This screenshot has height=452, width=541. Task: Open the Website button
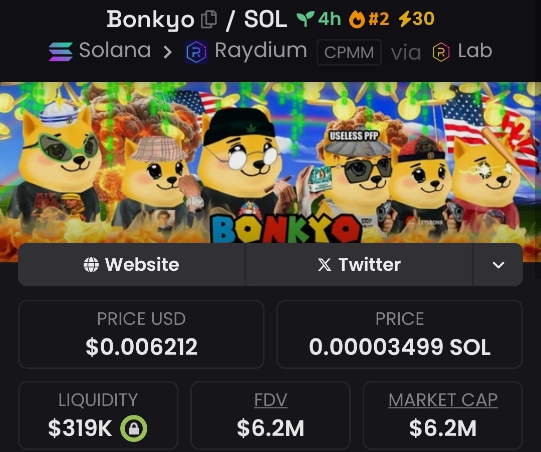[131, 265]
